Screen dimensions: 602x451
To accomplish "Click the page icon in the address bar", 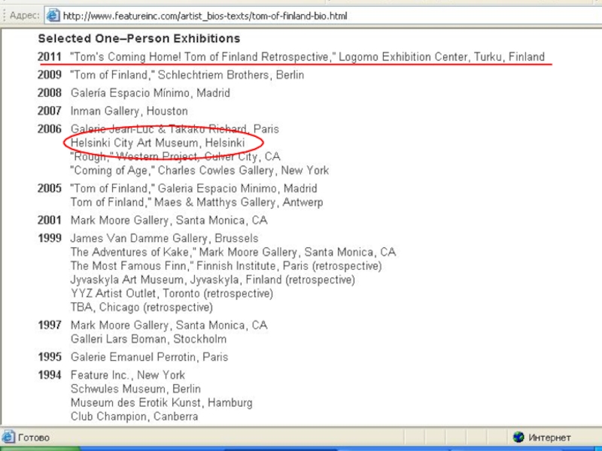I will pos(53,16).
